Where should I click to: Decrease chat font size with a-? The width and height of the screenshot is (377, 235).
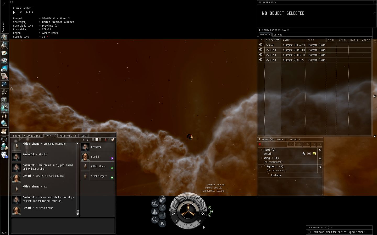[84, 140]
